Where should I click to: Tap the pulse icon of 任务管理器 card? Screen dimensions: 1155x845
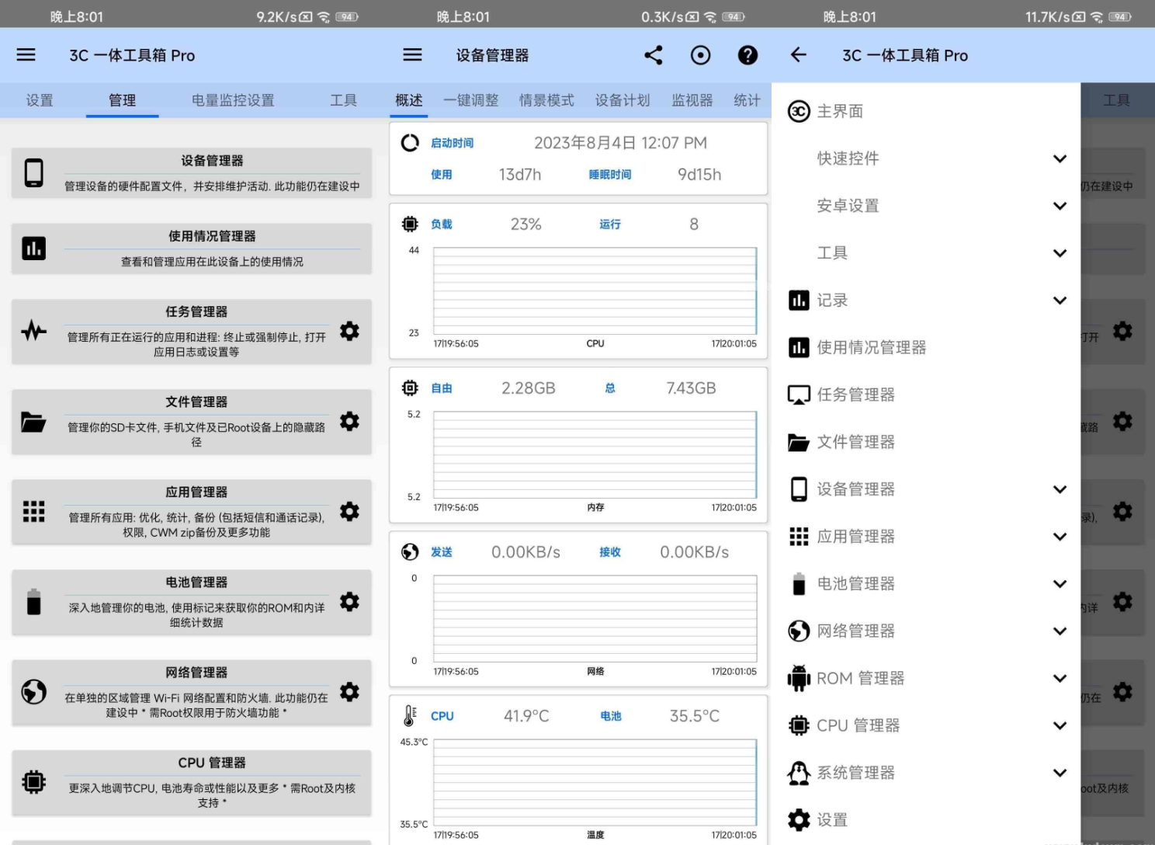tap(34, 331)
